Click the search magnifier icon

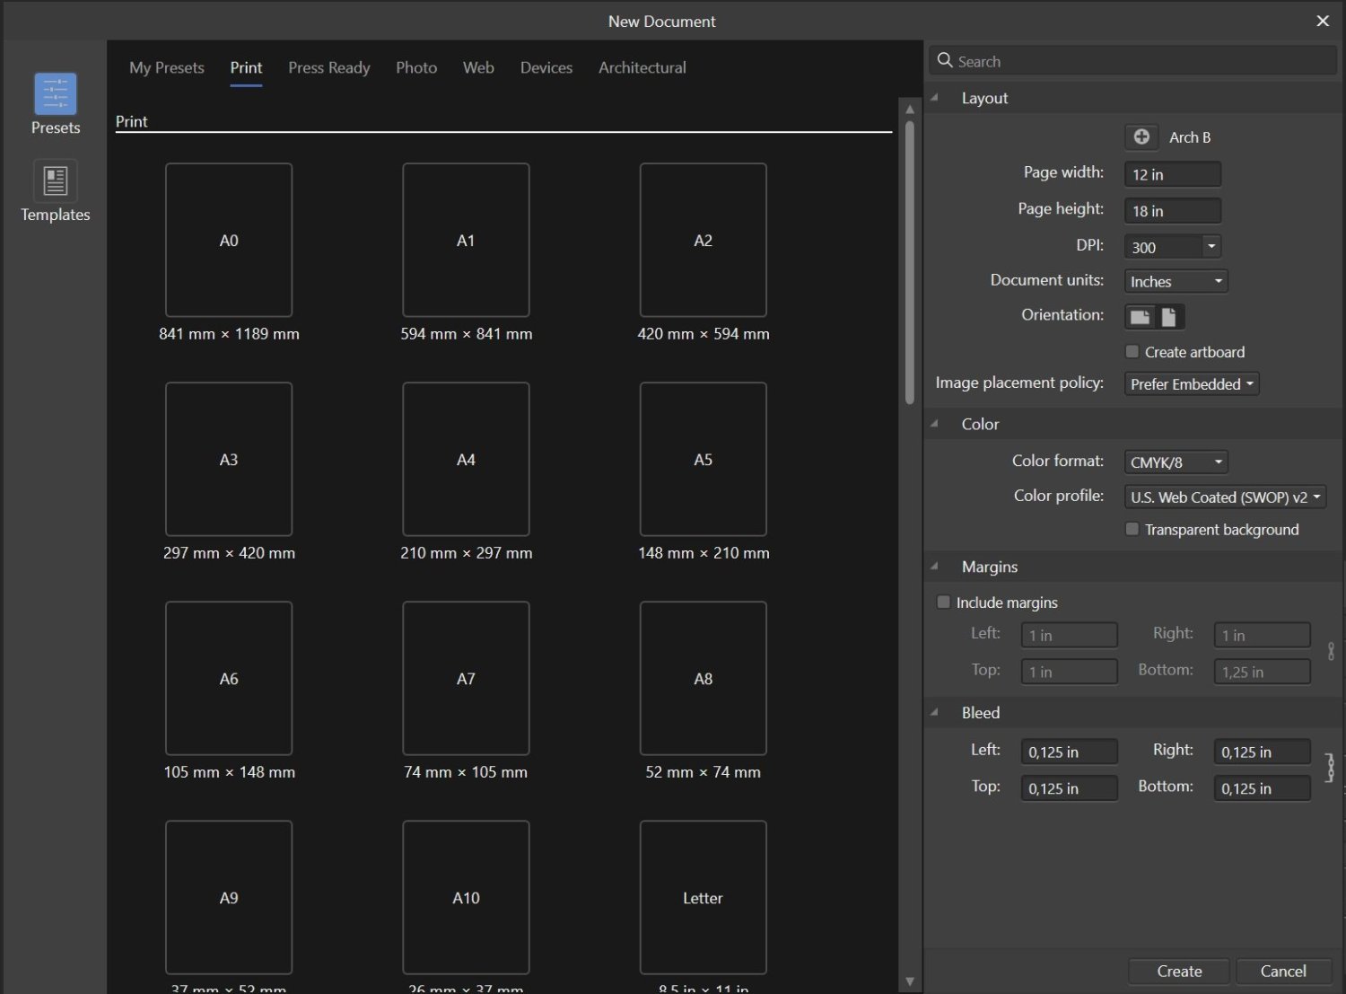click(x=945, y=59)
